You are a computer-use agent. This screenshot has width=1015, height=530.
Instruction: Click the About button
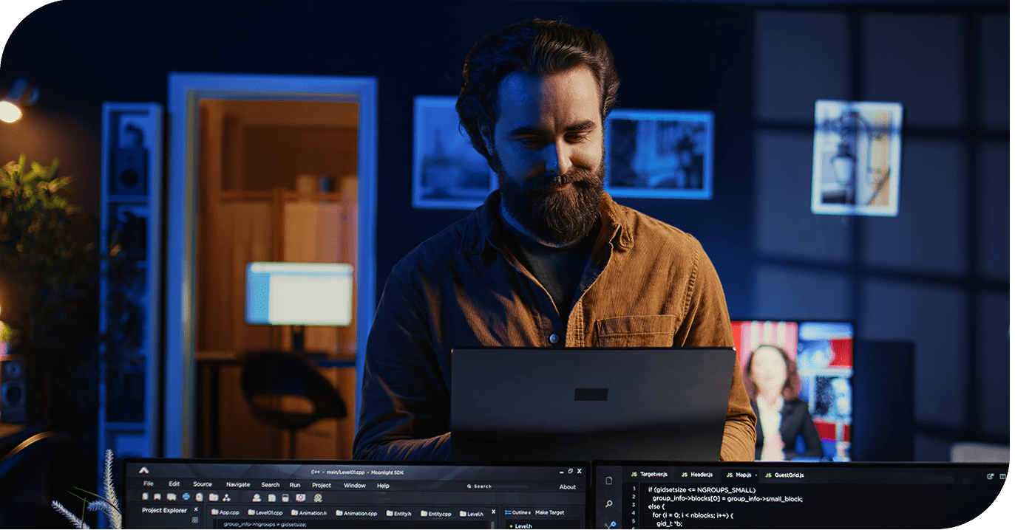pyautogui.click(x=568, y=486)
